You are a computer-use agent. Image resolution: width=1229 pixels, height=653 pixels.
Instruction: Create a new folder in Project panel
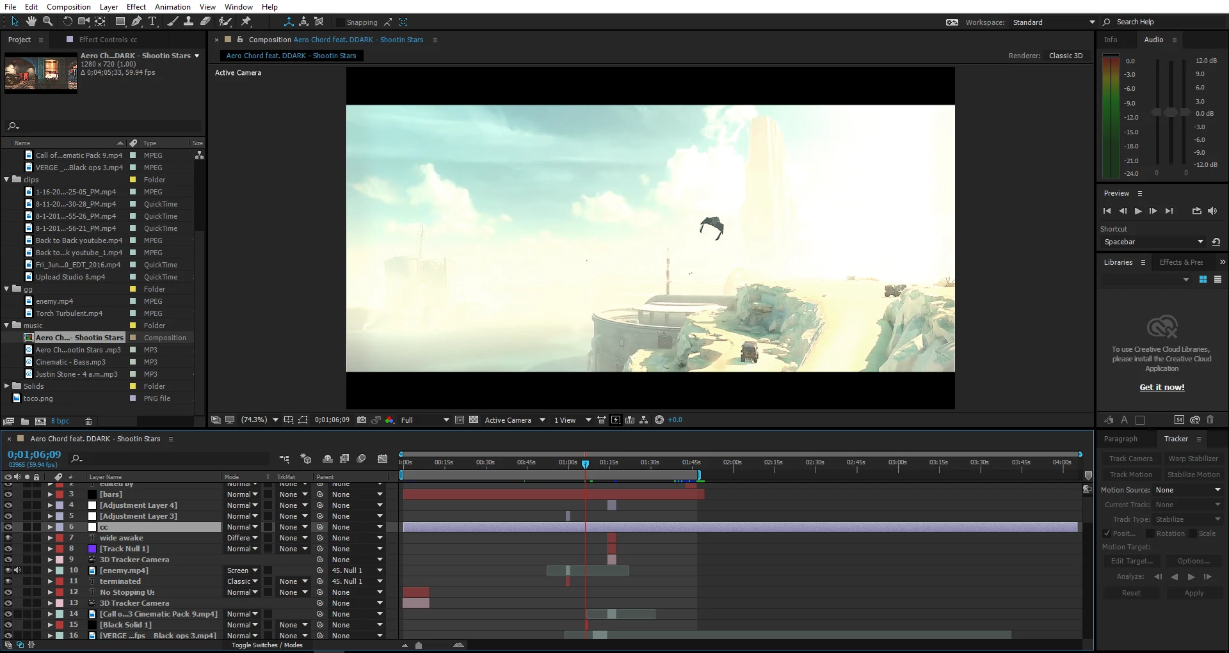coord(25,421)
